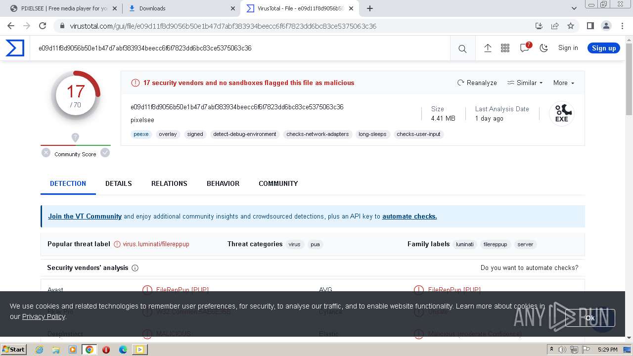
Task: Click the volume icon in system tray
Action: click(x=562, y=350)
